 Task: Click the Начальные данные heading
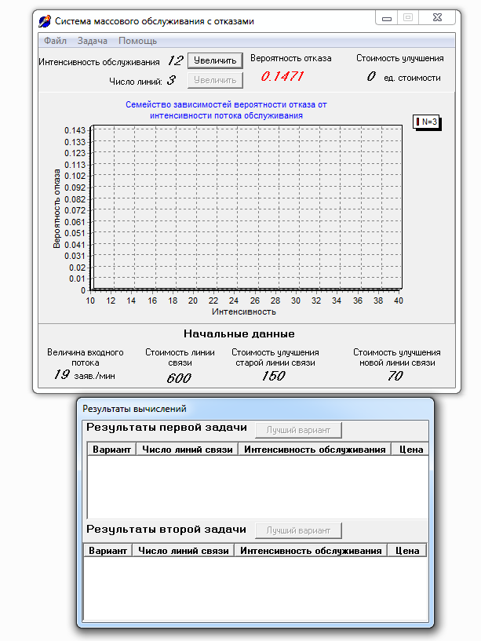[x=239, y=333]
